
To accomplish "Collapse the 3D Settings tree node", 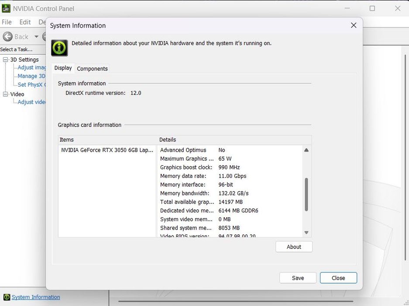I will click(x=6, y=59).
